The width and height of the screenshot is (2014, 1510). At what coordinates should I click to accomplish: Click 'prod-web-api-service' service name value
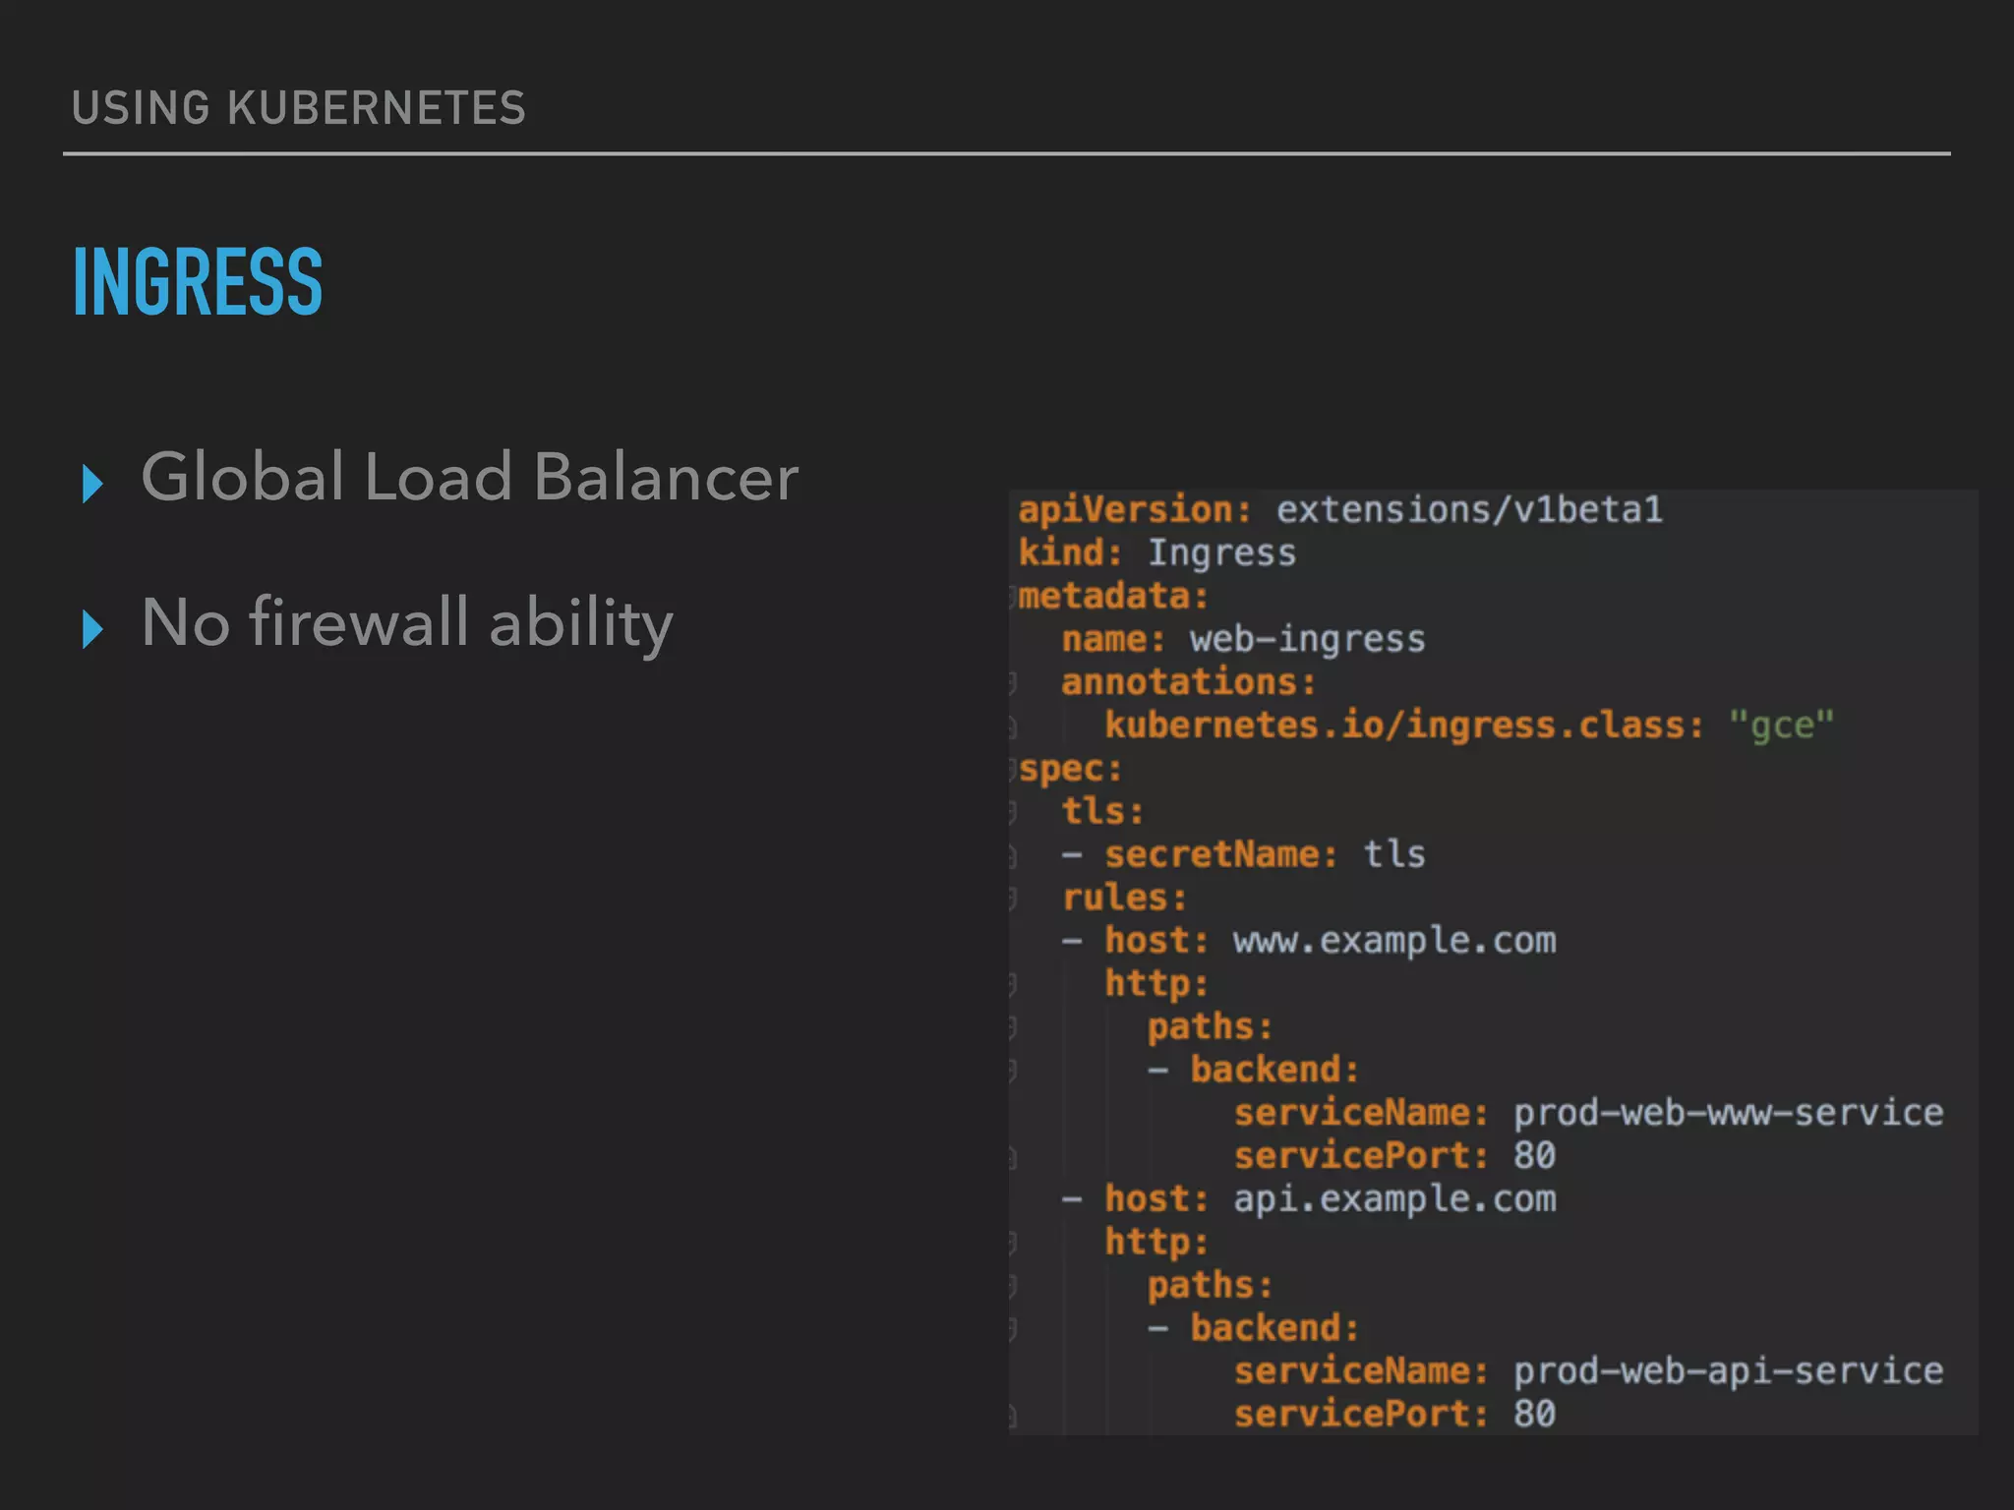click(x=1728, y=1371)
